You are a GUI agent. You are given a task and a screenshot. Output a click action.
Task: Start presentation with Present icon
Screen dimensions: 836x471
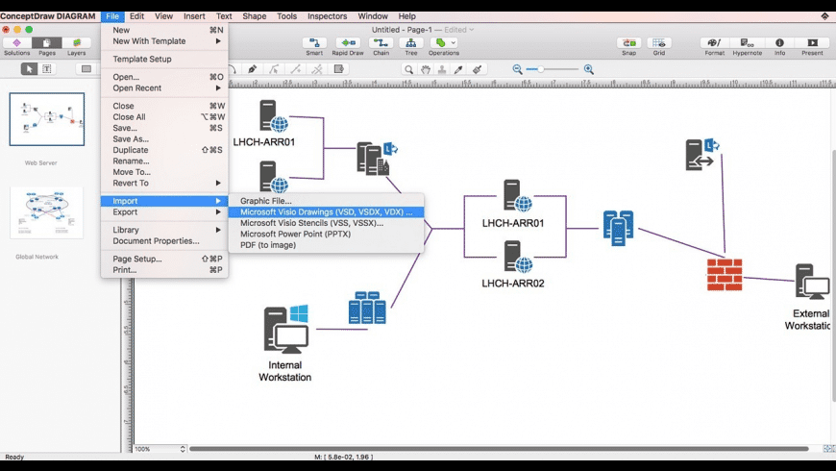click(x=812, y=43)
